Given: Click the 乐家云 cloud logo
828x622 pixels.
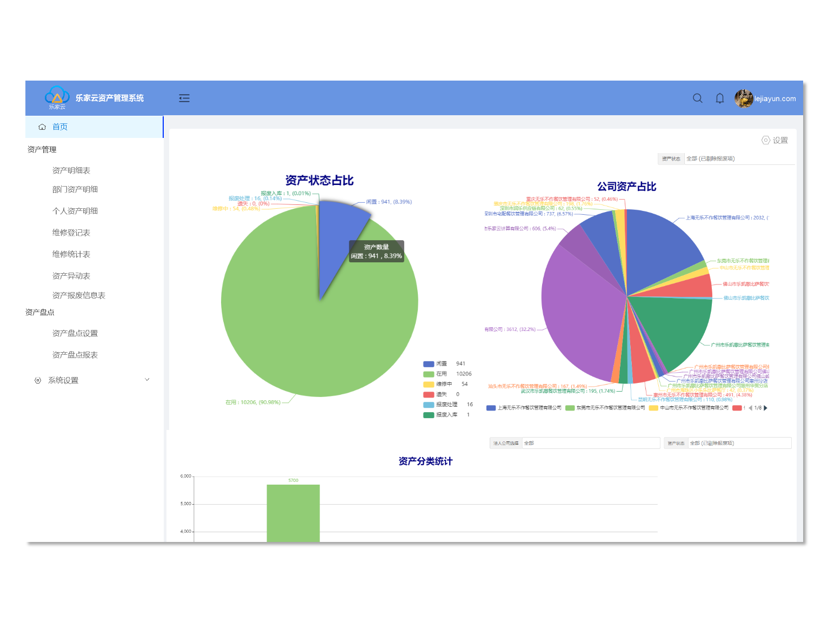Looking at the screenshot, I should coord(57,96).
